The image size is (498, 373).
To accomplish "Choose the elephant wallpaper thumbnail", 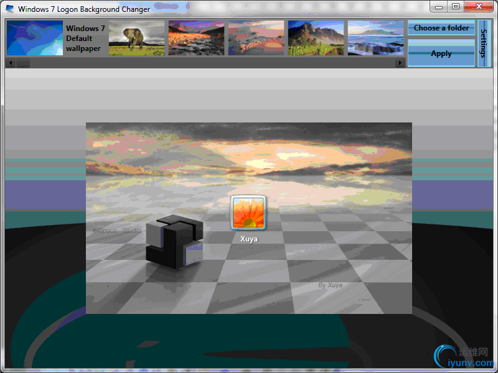I will click(136, 38).
